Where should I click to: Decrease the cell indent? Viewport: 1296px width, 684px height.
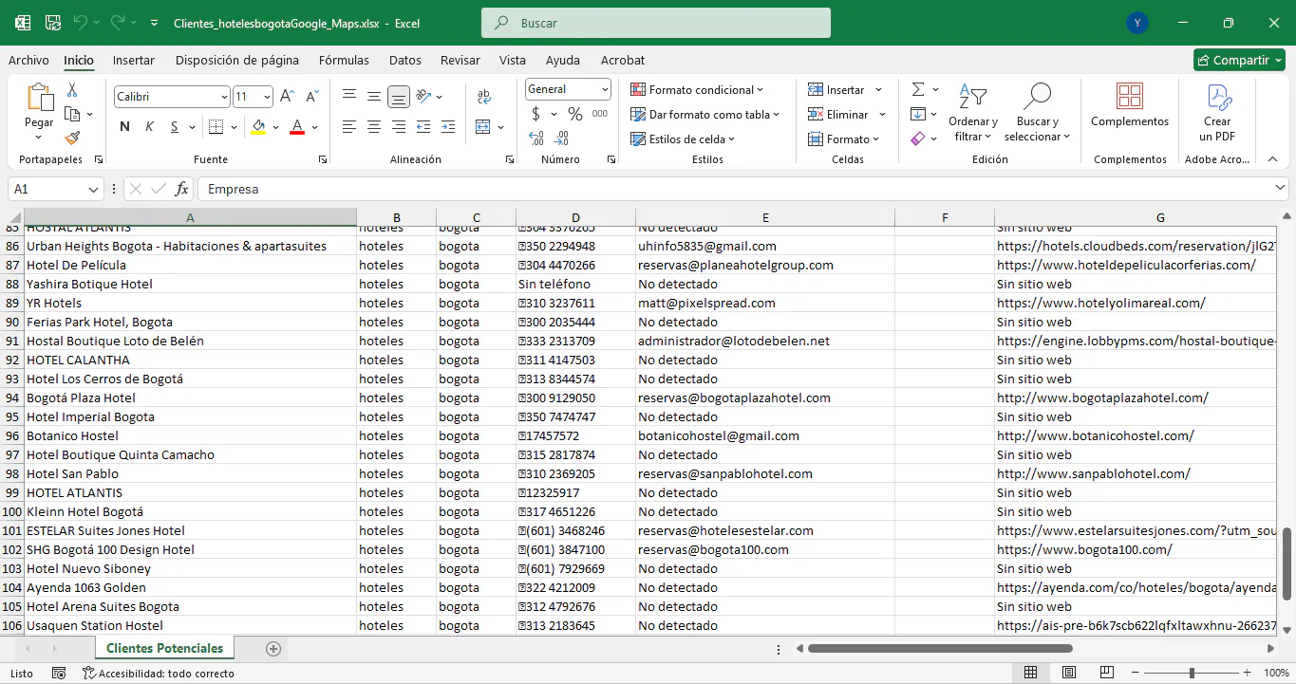click(423, 126)
